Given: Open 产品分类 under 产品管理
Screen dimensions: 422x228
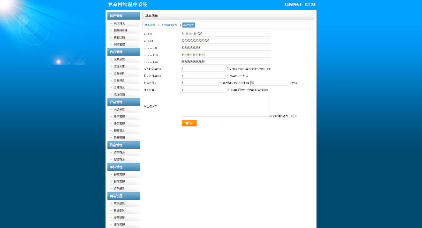Looking at the screenshot, I should coord(119,110).
